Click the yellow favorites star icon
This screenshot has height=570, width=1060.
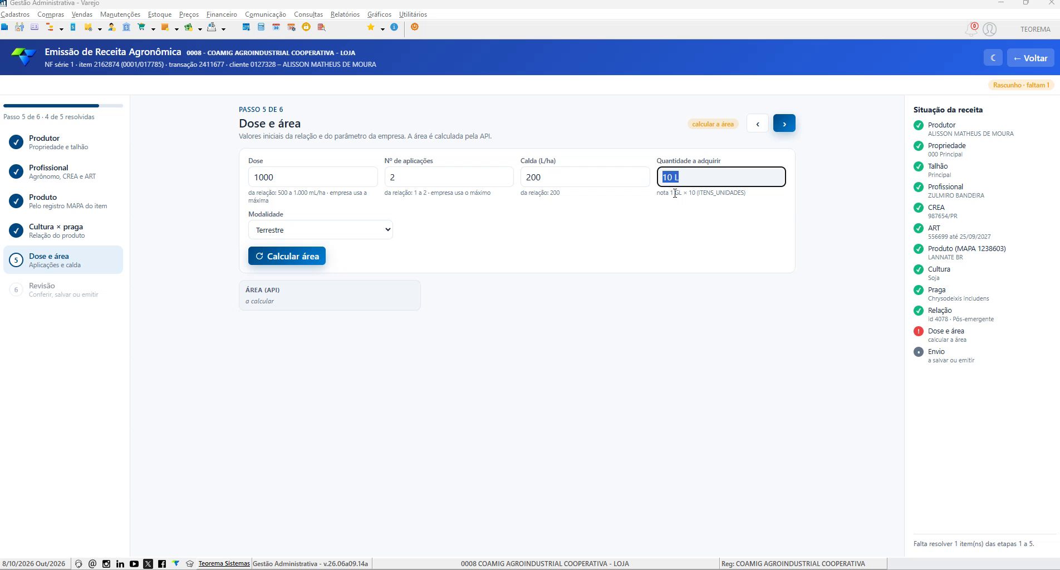coord(371,27)
